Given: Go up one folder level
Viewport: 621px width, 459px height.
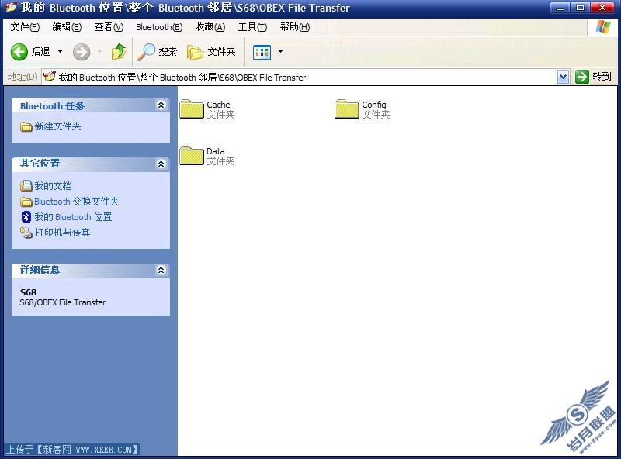Looking at the screenshot, I should pos(119,52).
